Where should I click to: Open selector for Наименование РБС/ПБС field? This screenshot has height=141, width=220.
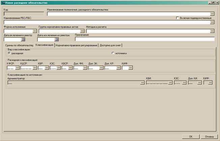pos(212,22)
